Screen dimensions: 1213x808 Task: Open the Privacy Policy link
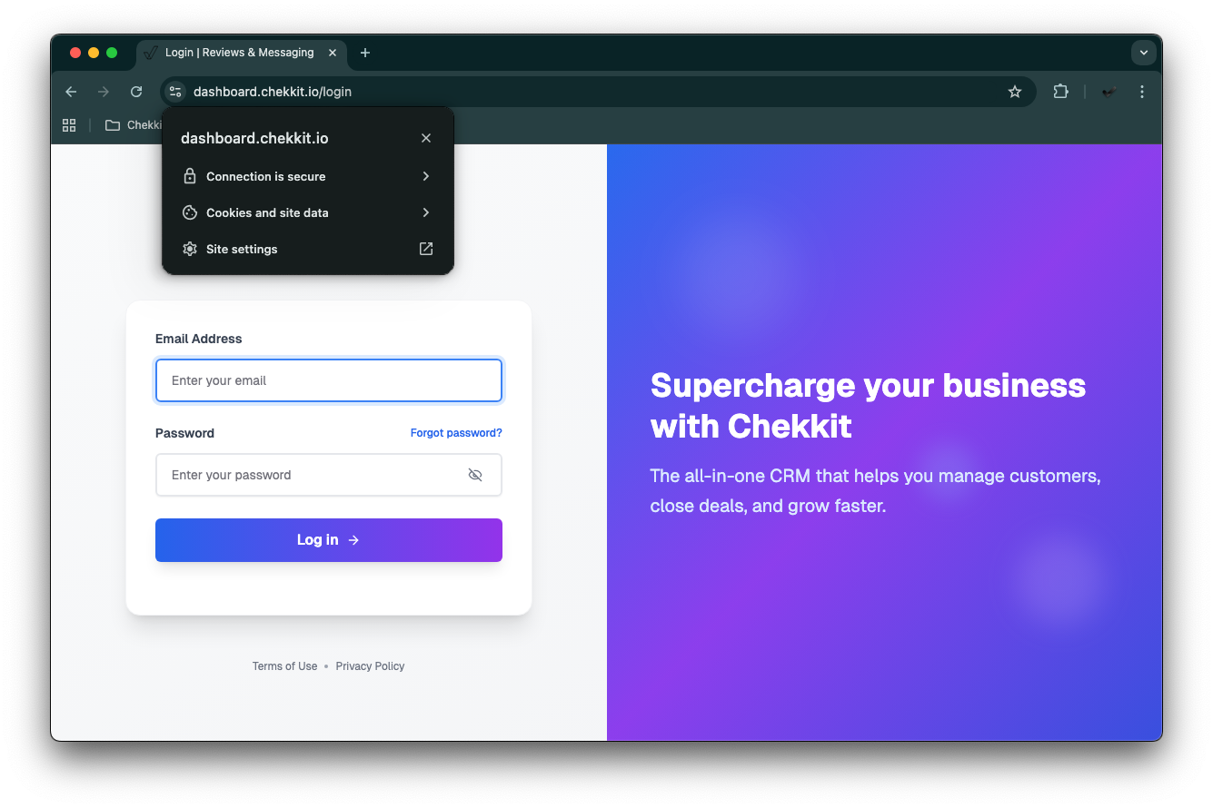pos(370,666)
